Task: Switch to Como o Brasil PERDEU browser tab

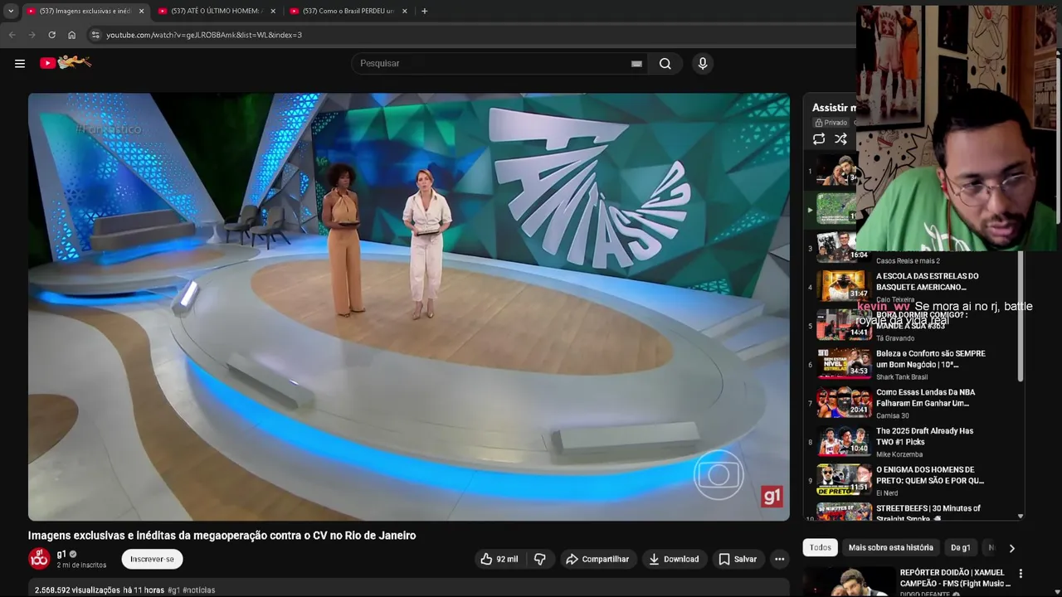Action: pyautogui.click(x=347, y=11)
